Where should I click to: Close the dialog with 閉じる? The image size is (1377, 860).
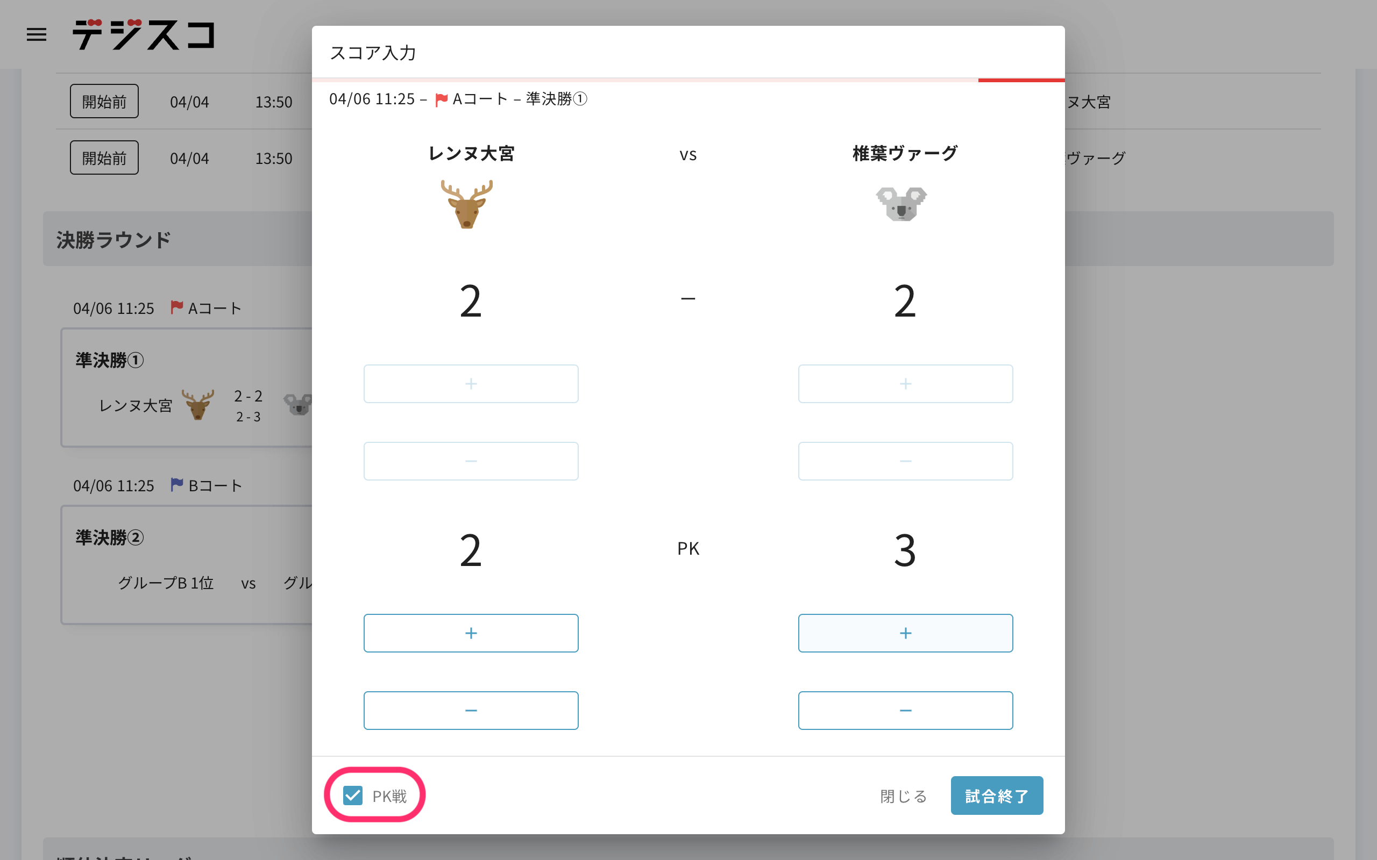point(904,795)
